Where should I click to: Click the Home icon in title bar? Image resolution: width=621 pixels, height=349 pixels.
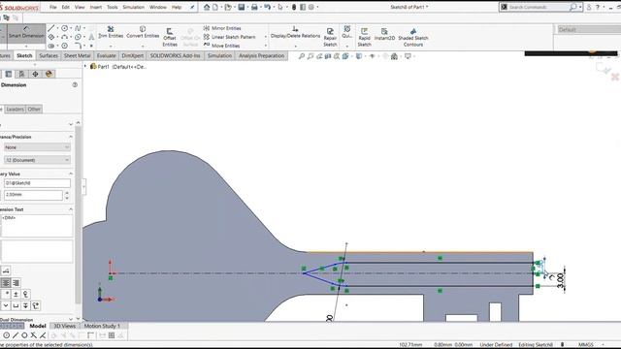[x=207, y=7]
